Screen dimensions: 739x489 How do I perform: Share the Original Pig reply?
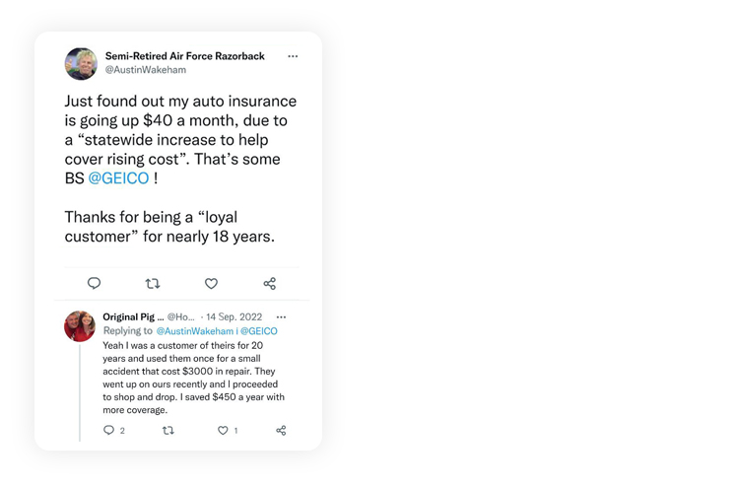281,431
